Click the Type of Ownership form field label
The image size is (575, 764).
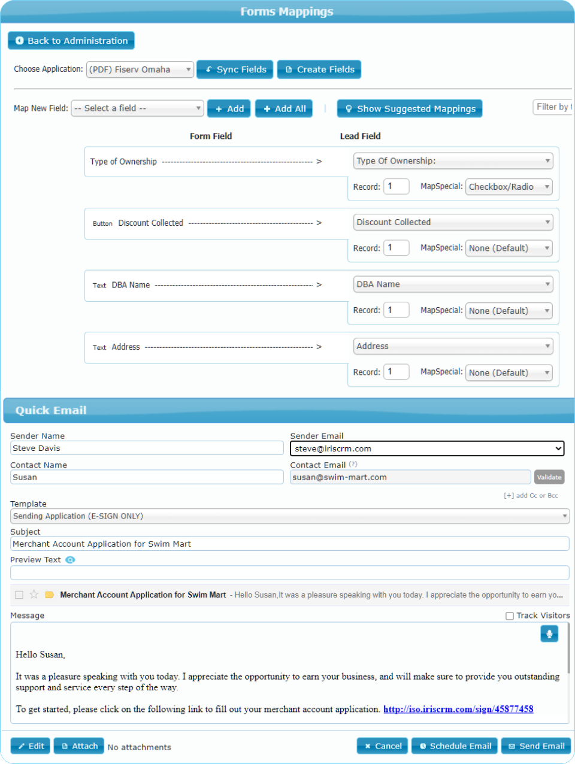(123, 162)
